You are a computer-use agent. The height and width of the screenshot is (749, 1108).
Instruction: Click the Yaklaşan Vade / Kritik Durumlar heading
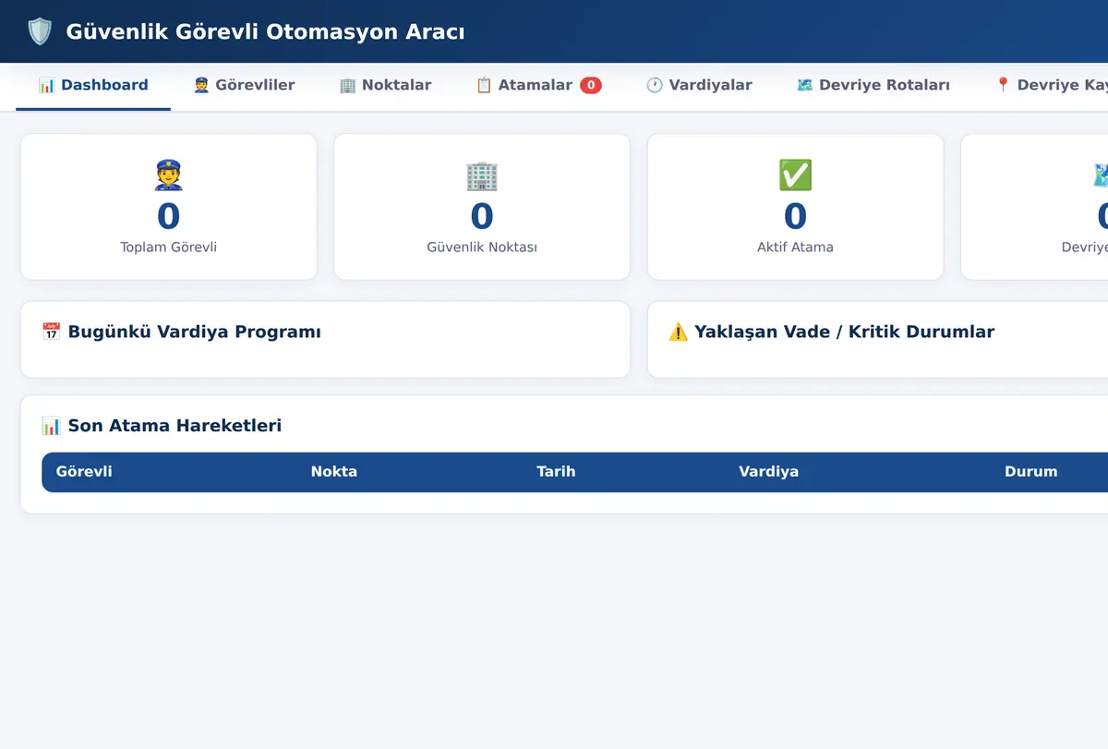(x=844, y=332)
